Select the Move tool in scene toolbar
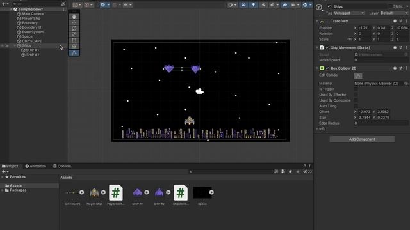410x230 pixels. pyautogui.click(x=74, y=22)
